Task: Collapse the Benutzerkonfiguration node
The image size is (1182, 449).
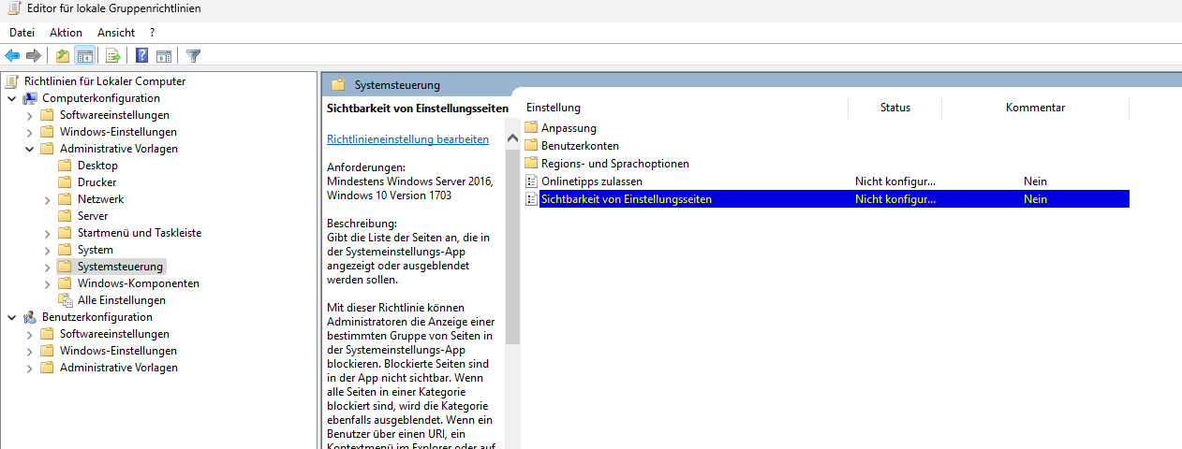Action: coord(11,317)
